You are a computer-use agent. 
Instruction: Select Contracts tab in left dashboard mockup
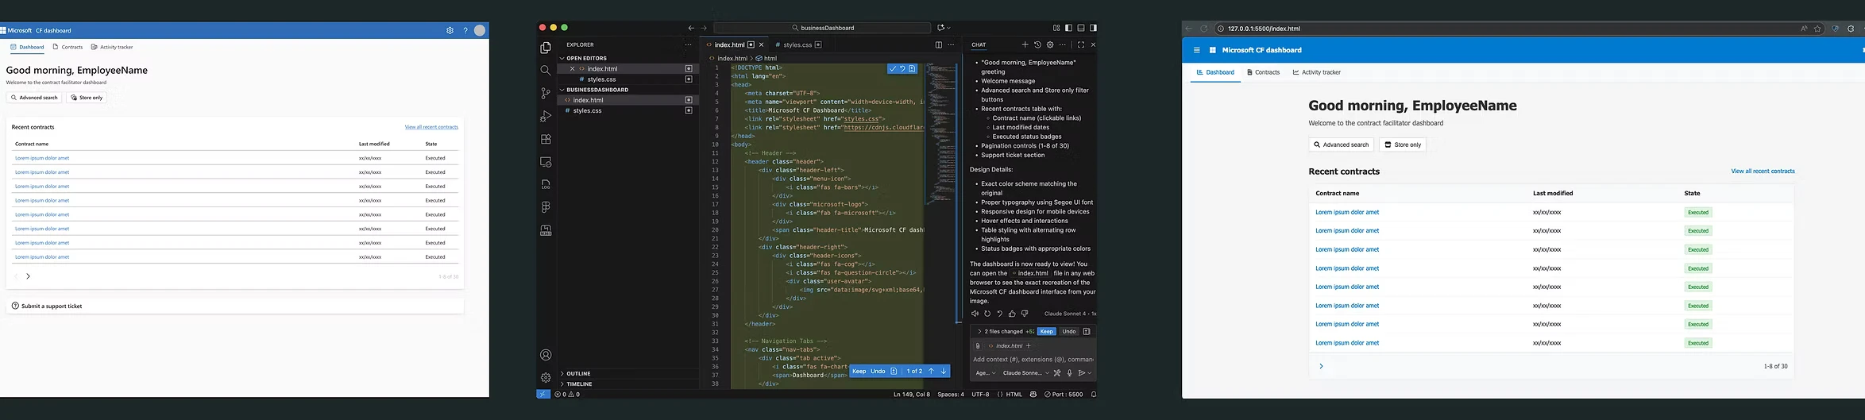(68, 47)
